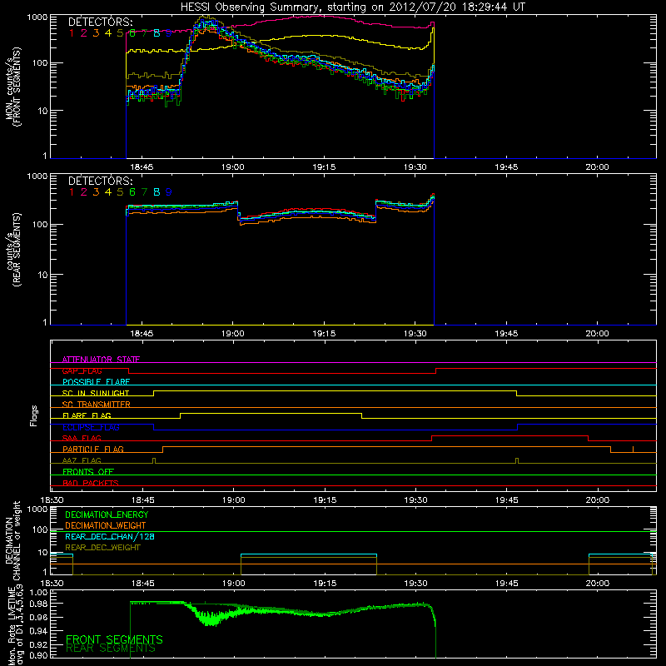Viewport: 666px width, 666px height.
Task: Click the 20:00 tick label under decimation plot
Action: tap(597, 584)
